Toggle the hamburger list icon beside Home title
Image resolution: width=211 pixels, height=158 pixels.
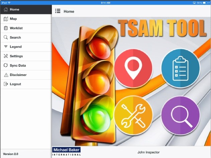[x=58, y=11]
